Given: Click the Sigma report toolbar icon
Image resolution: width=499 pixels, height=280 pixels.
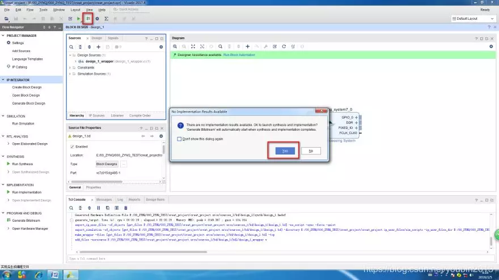Looking at the screenshot, I should tap(106, 19).
